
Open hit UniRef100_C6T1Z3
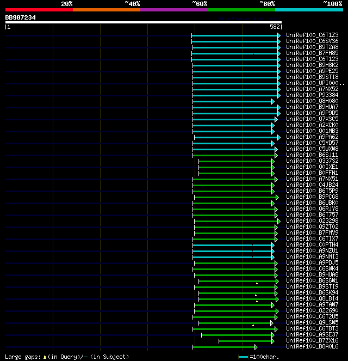[x=312, y=35]
